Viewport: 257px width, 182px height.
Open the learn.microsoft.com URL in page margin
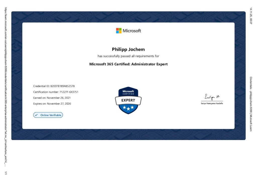6,85
